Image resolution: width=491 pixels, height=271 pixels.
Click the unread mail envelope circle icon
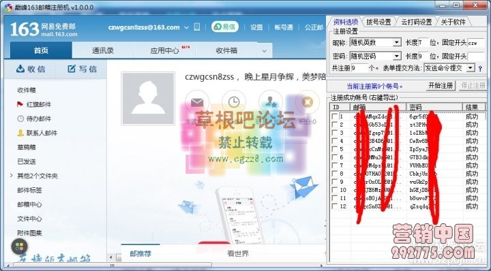[x=197, y=102]
